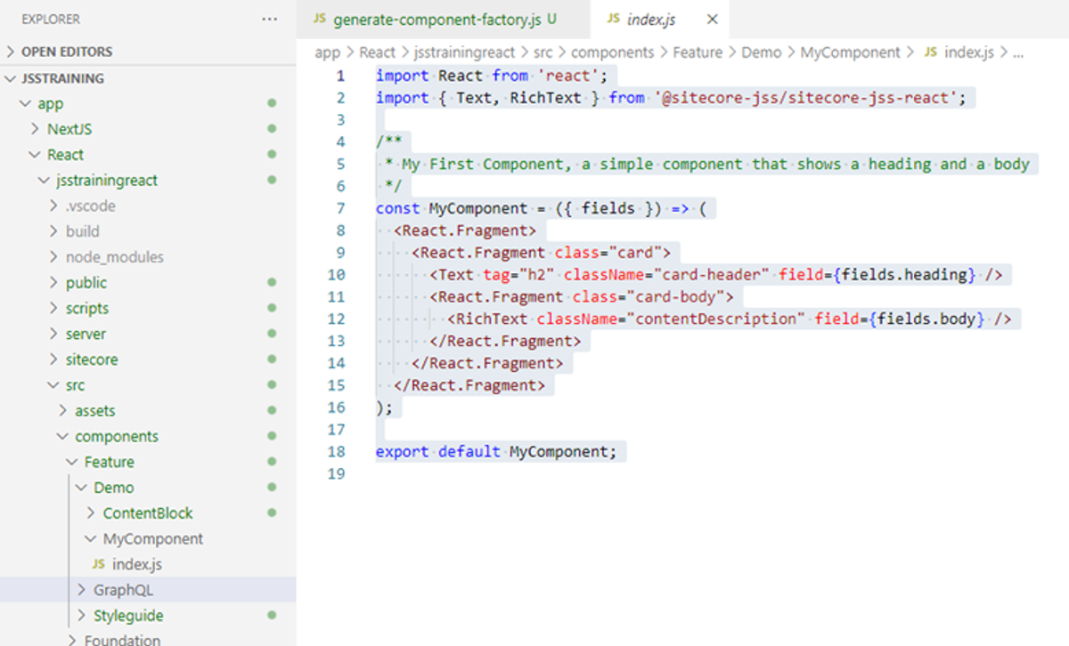This screenshot has height=646, width=1069.
Task: Click the closing </React.Fragment> on line 15
Action: point(469,385)
